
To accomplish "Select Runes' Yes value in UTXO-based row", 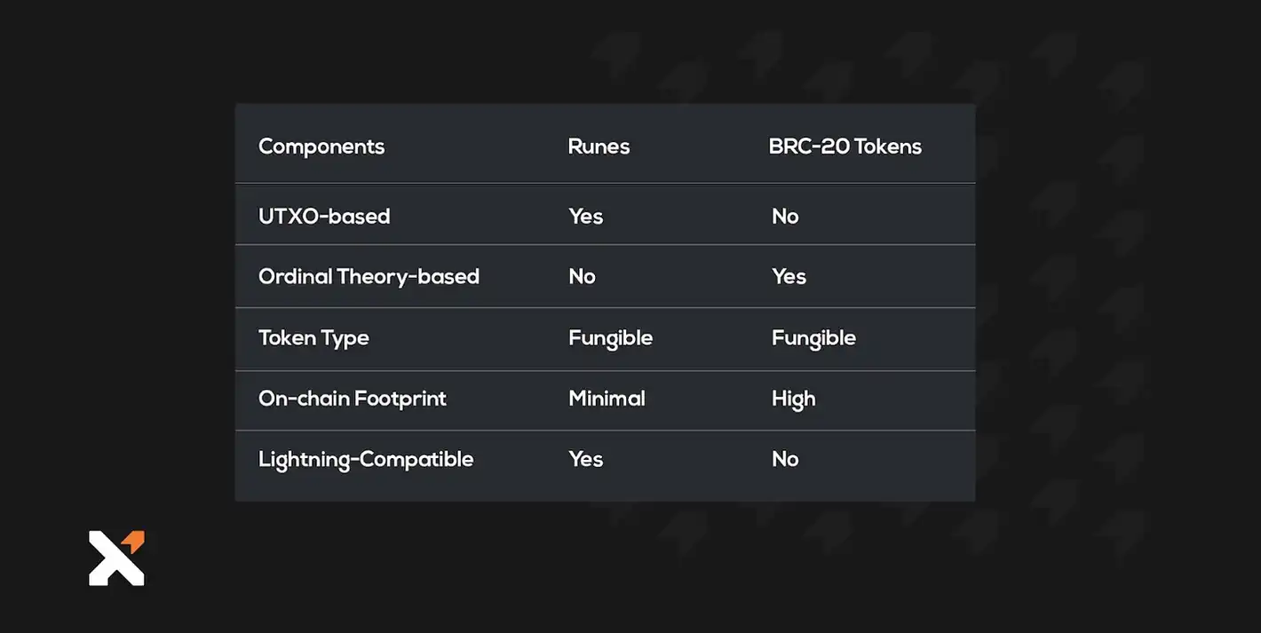I will pyautogui.click(x=586, y=216).
